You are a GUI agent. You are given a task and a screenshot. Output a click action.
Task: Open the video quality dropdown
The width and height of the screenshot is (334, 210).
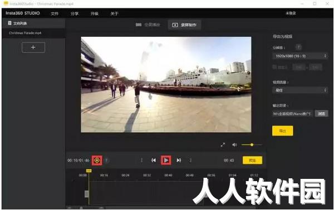coord(300,91)
